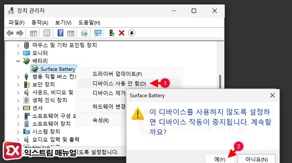292x163 pixels.
Task: Collapse the 배터리 tree node
Action: [x=18, y=61]
